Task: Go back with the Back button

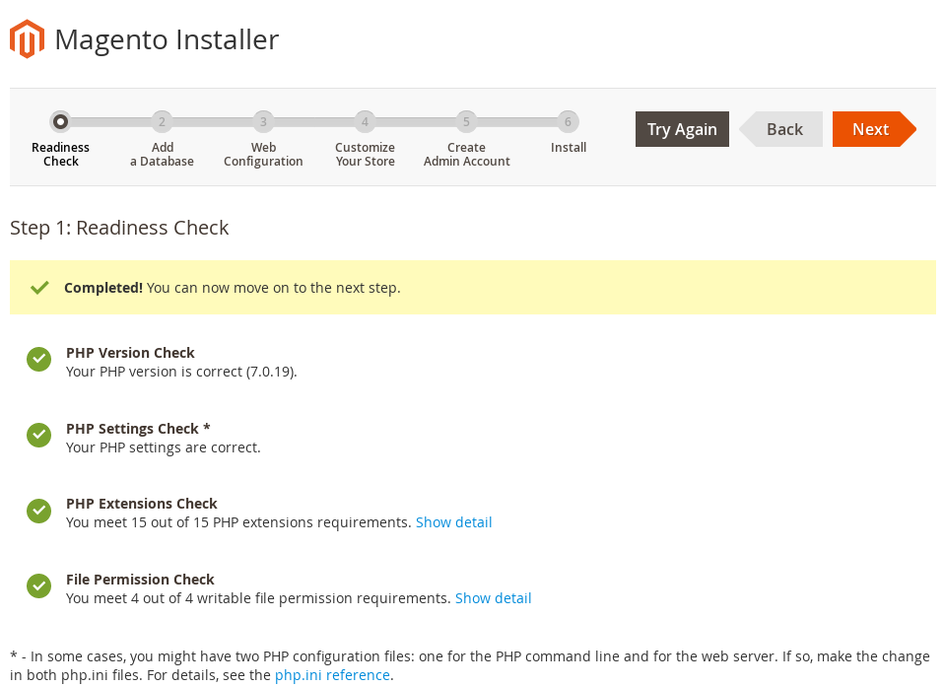Action: coord(780,129)
